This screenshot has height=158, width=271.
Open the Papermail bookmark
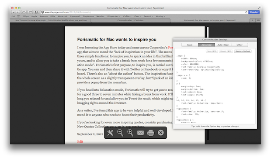[x=75, y=16]
